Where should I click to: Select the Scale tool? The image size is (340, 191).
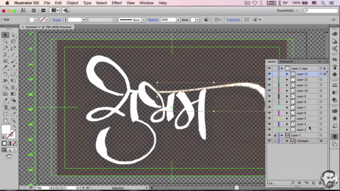13,74
